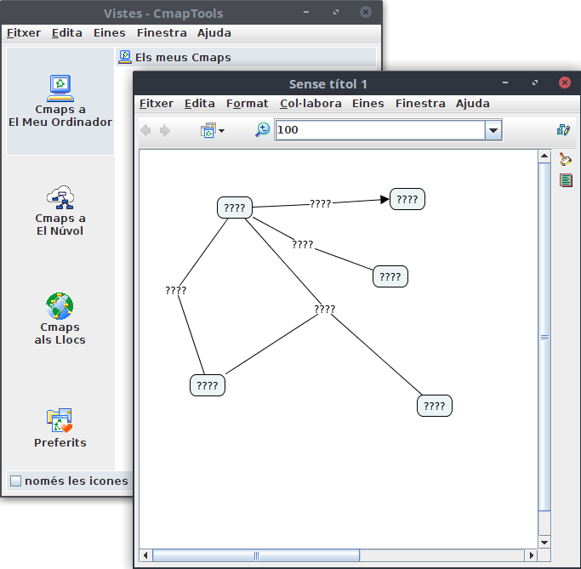Click the zoom magnifier icon
Screen dimensions: 581x569
pos(262,130)
